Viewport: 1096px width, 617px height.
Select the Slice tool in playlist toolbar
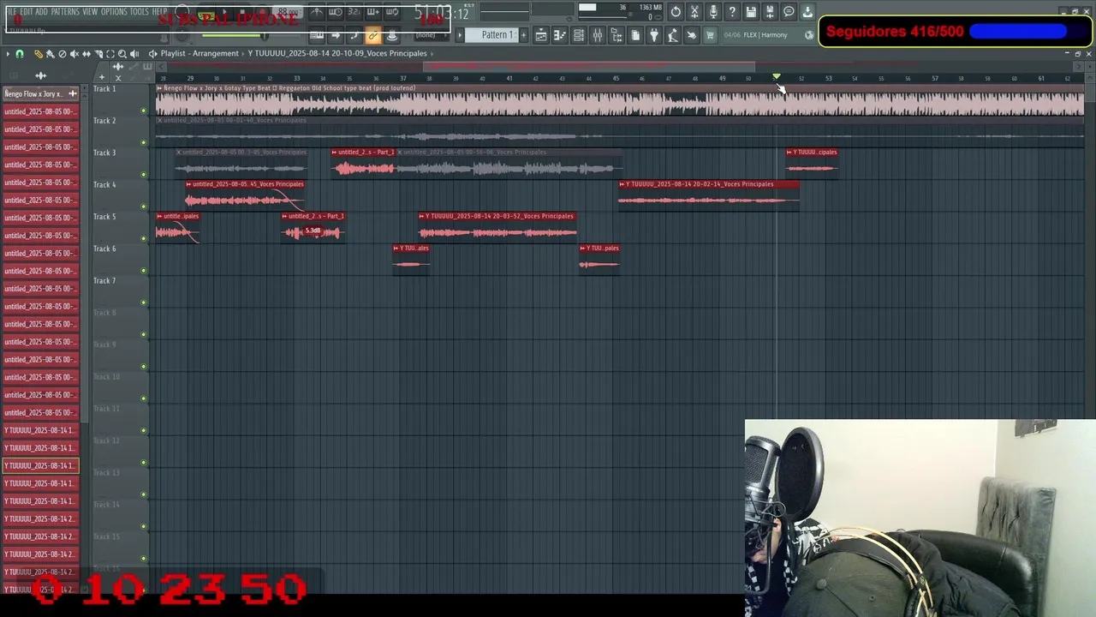98,54
